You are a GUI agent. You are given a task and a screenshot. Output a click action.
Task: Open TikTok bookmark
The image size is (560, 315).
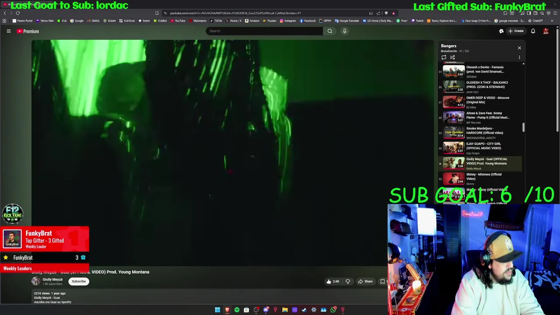click(216, 21)
